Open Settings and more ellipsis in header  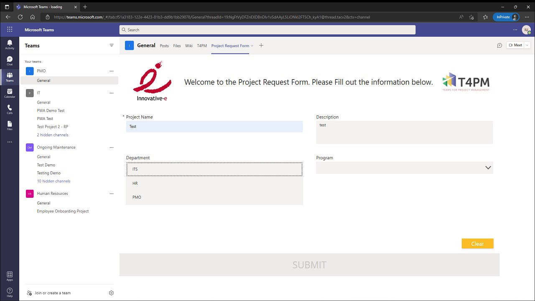point(515,30)
